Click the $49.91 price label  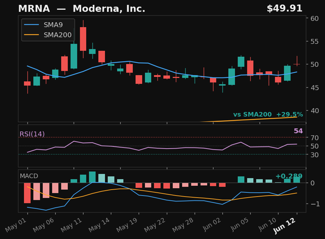(284, 8)
